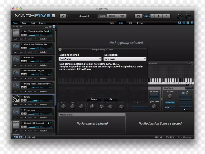Remove part using the minus icon
205x154 pixels.
pos(21,27)
